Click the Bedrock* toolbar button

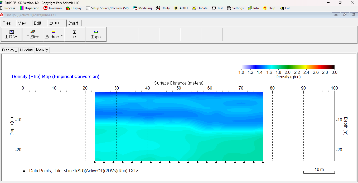coord(54,34)
